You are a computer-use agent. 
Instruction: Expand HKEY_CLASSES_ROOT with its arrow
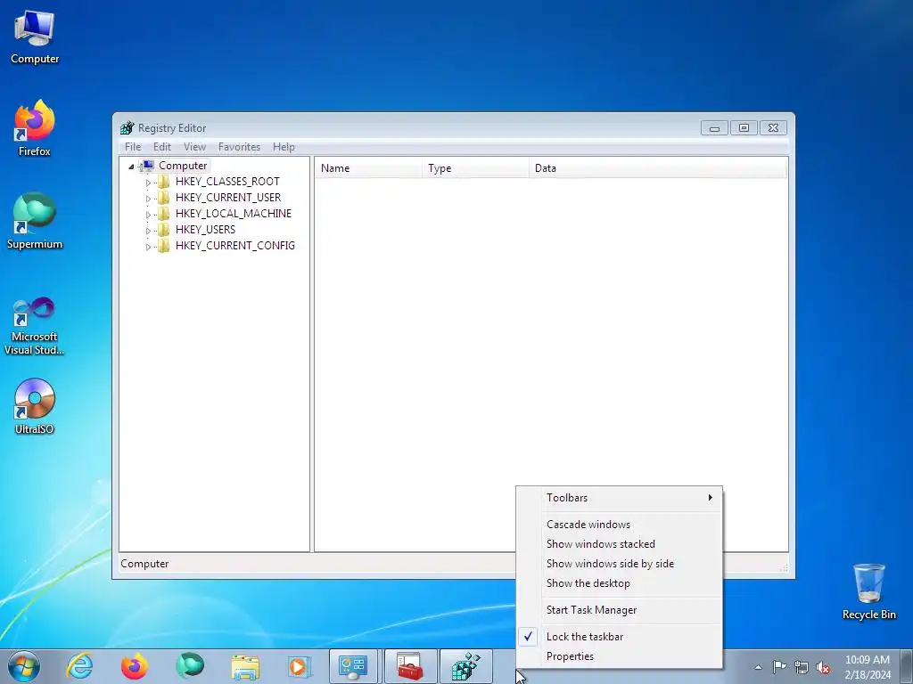pyautogui.click(x=148, y=182)
